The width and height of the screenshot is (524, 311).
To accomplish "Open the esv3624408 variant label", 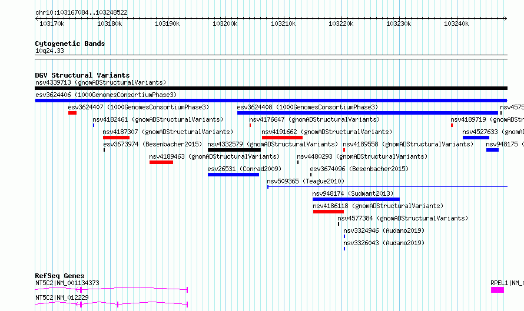I will click(x=307, y=107).
